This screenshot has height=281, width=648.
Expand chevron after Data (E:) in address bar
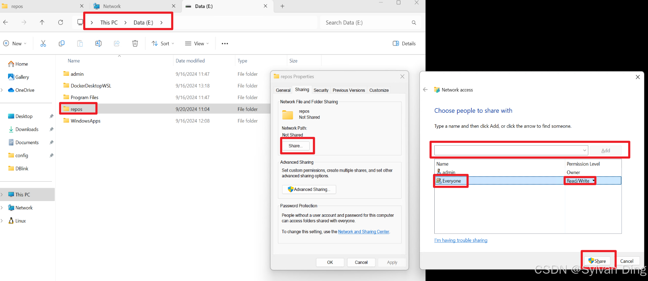click(161, 22)
